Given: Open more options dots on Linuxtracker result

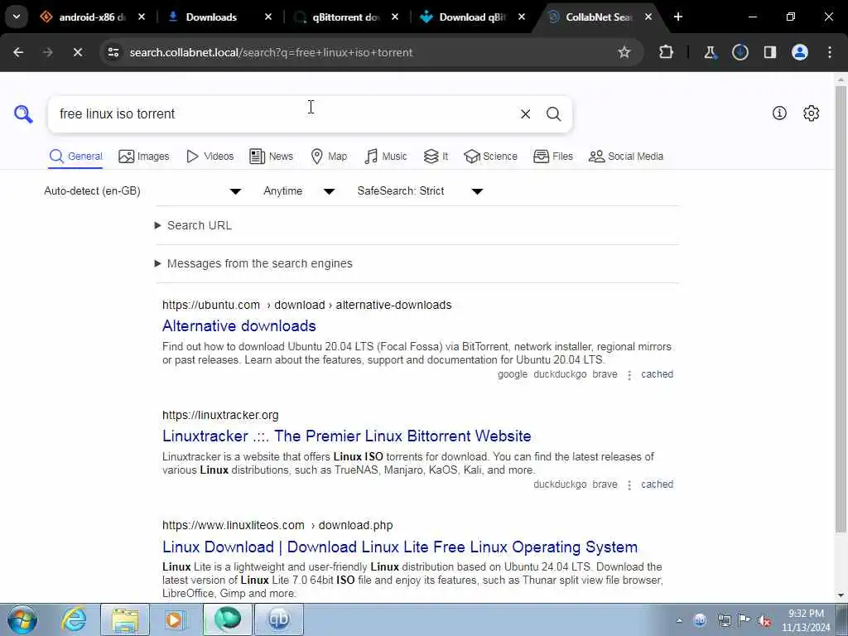Looking at the screenshot, I should [x=629, y=485].
